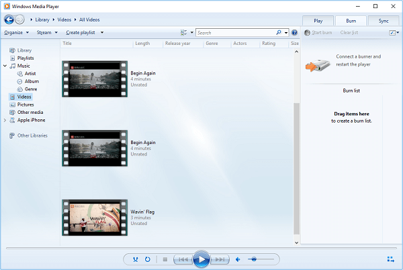The width and height of the screenshot is (403, 270).
Task: Click the vertical scrollbar thumb
Action: pos(296,169)
